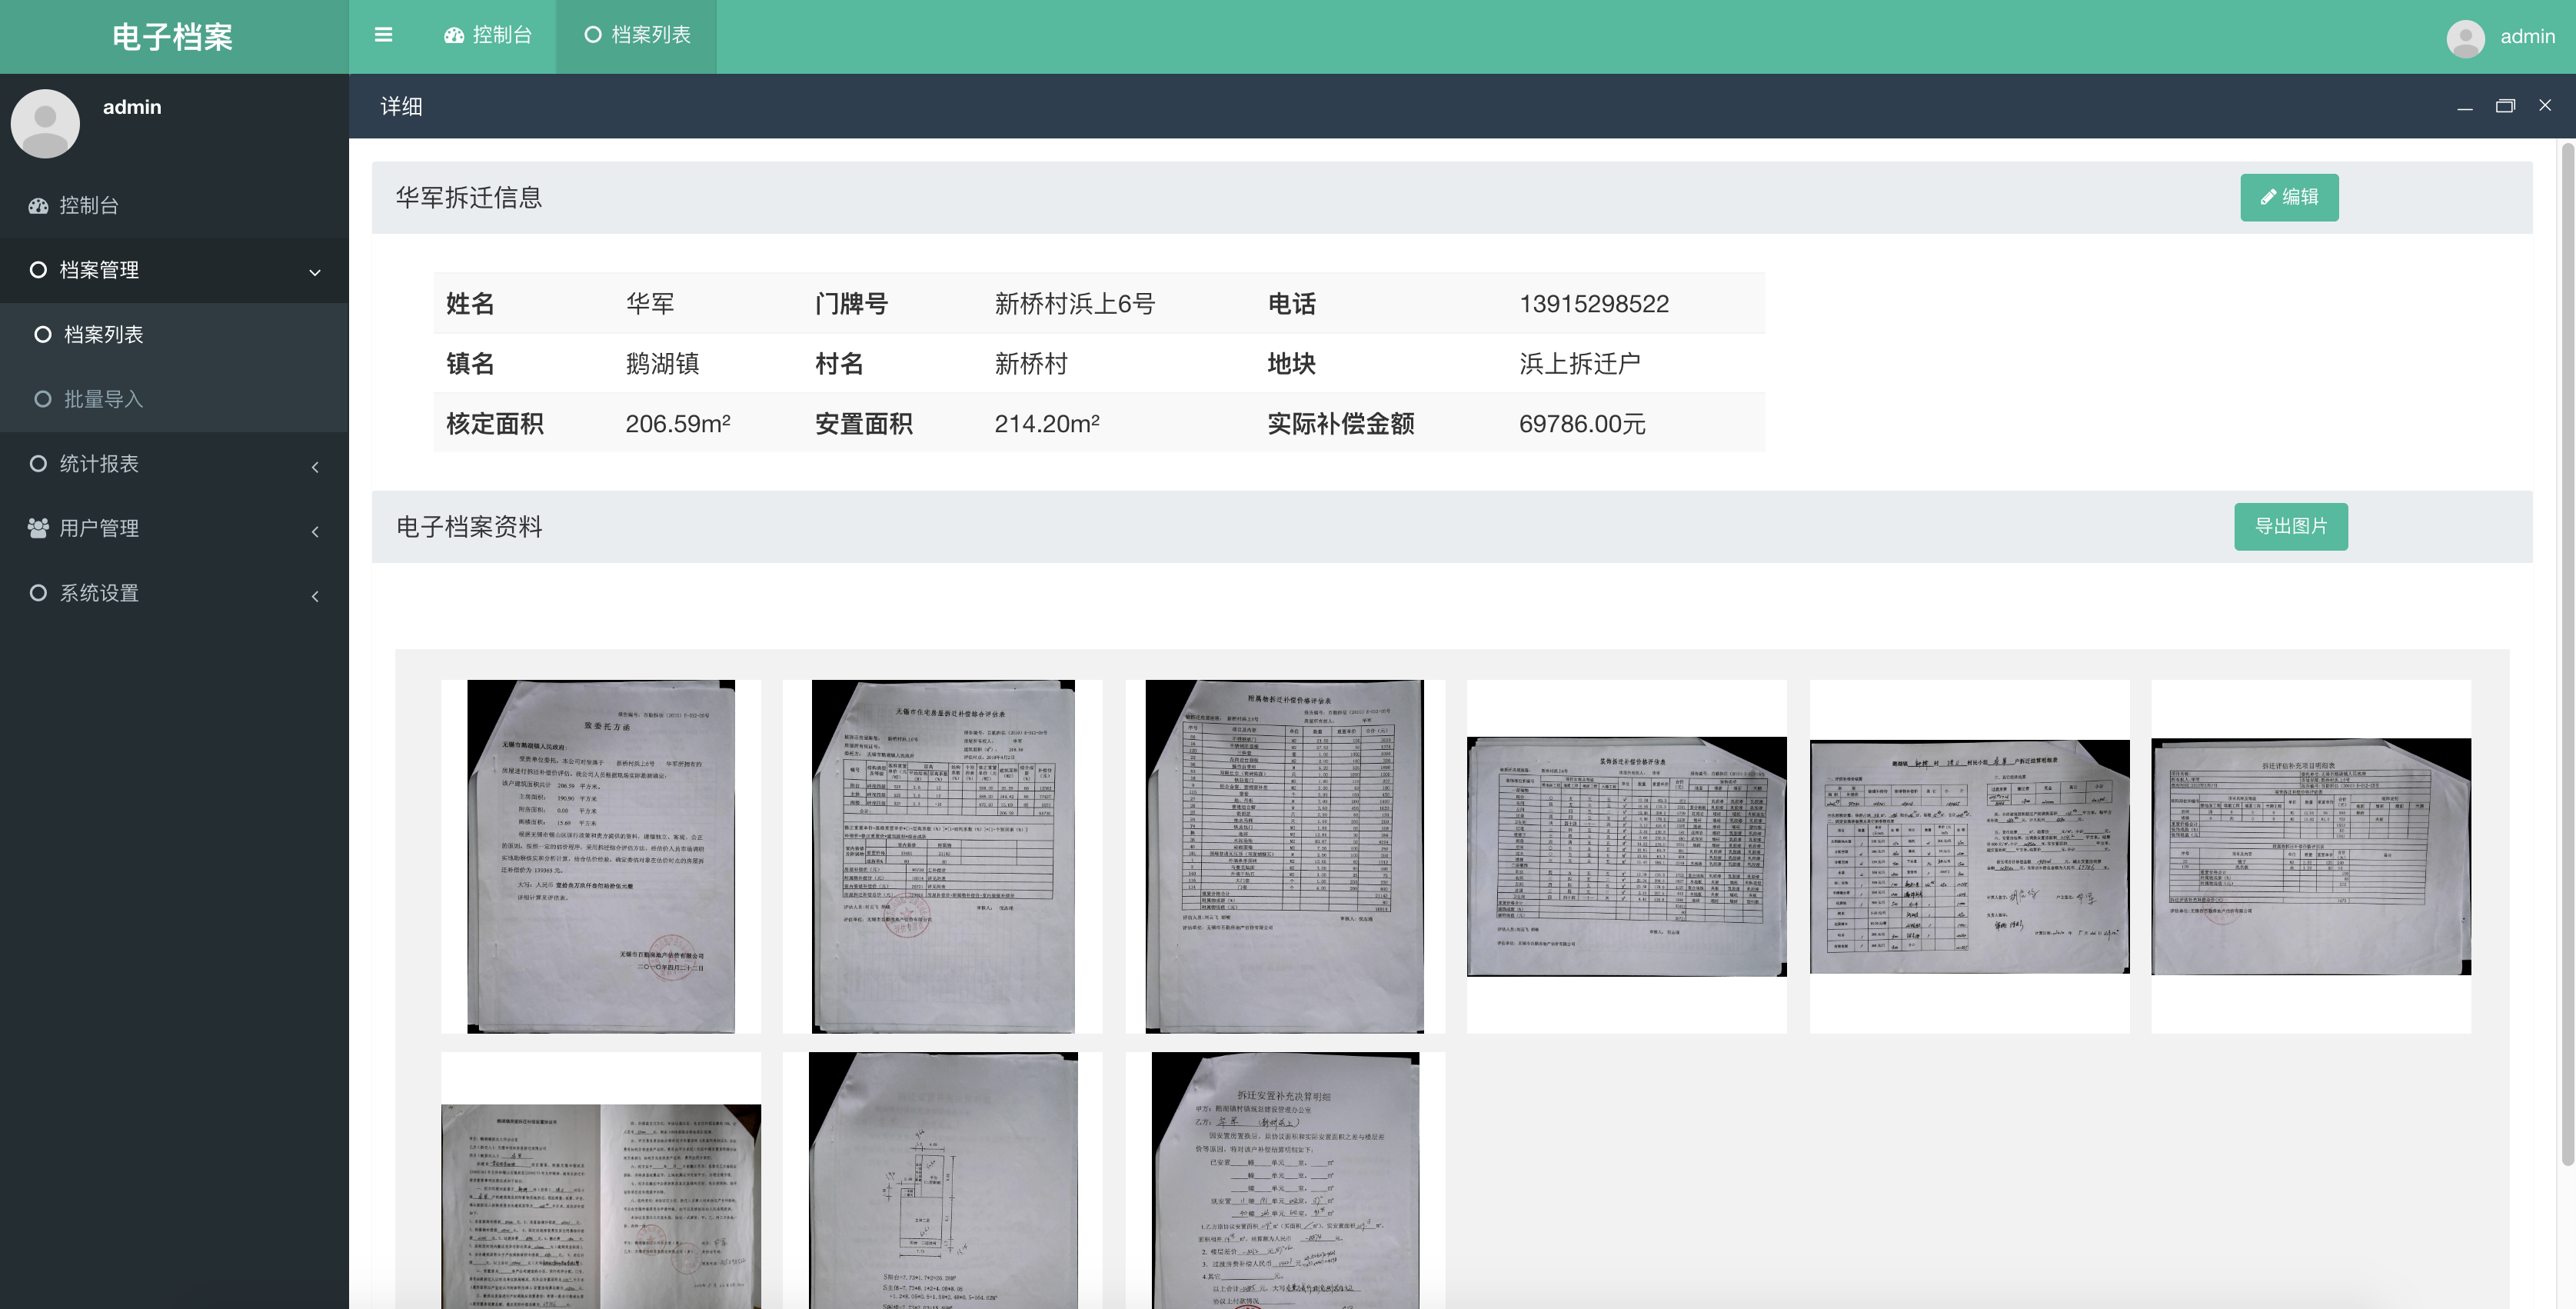Open the fourth thumbnail landscape table document
The image size is (2576, 1309).
tap(1627, 857)
